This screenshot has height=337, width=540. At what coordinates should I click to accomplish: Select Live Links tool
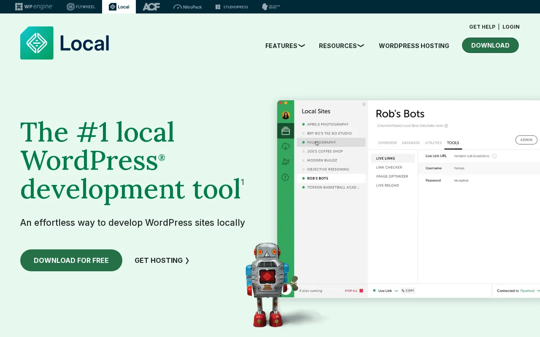pyautogui.click(x=393, y=158)
